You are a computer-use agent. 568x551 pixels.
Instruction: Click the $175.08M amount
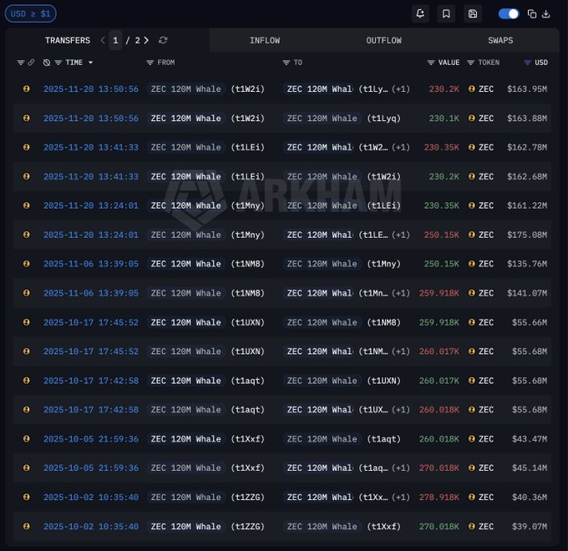527,235
